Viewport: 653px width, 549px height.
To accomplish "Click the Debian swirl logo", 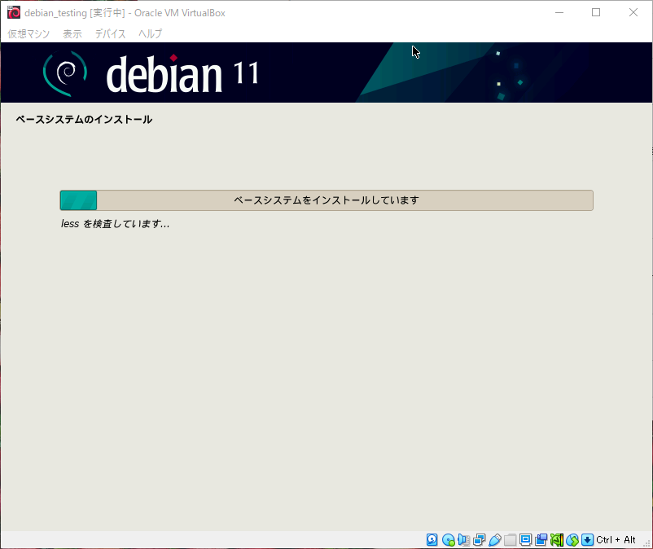I will [65, 73].
